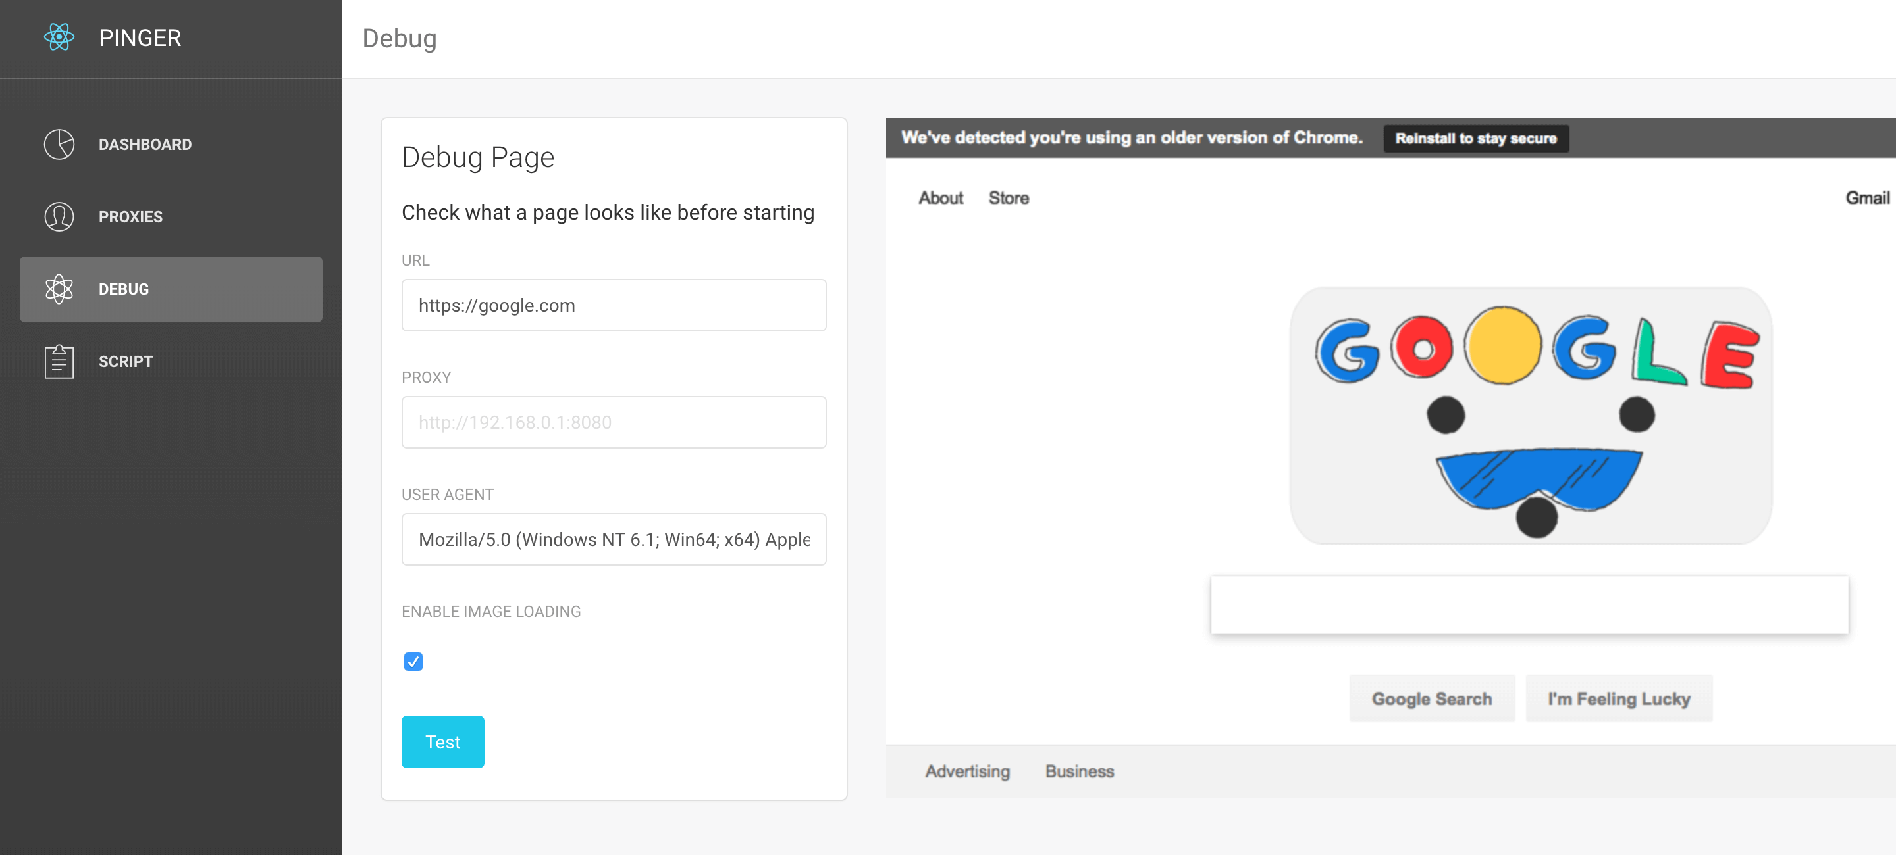This screenshot has height=855, width=1896.
Task: Focus the User Agent input field
Action: tap(613, 539)
